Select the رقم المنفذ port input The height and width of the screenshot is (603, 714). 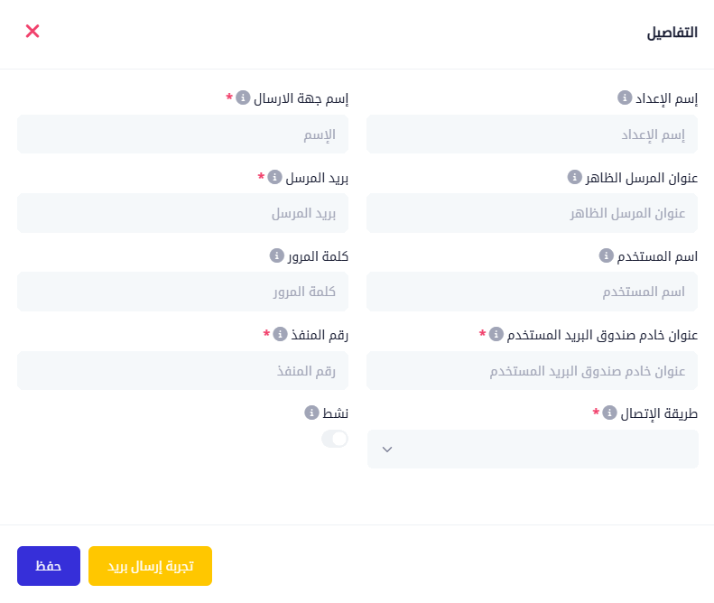(x=182, y=371)
